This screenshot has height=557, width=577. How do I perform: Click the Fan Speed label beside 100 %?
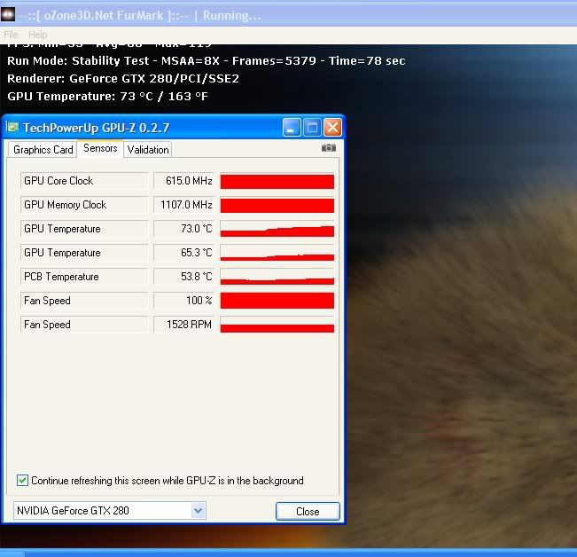(84, 301)
